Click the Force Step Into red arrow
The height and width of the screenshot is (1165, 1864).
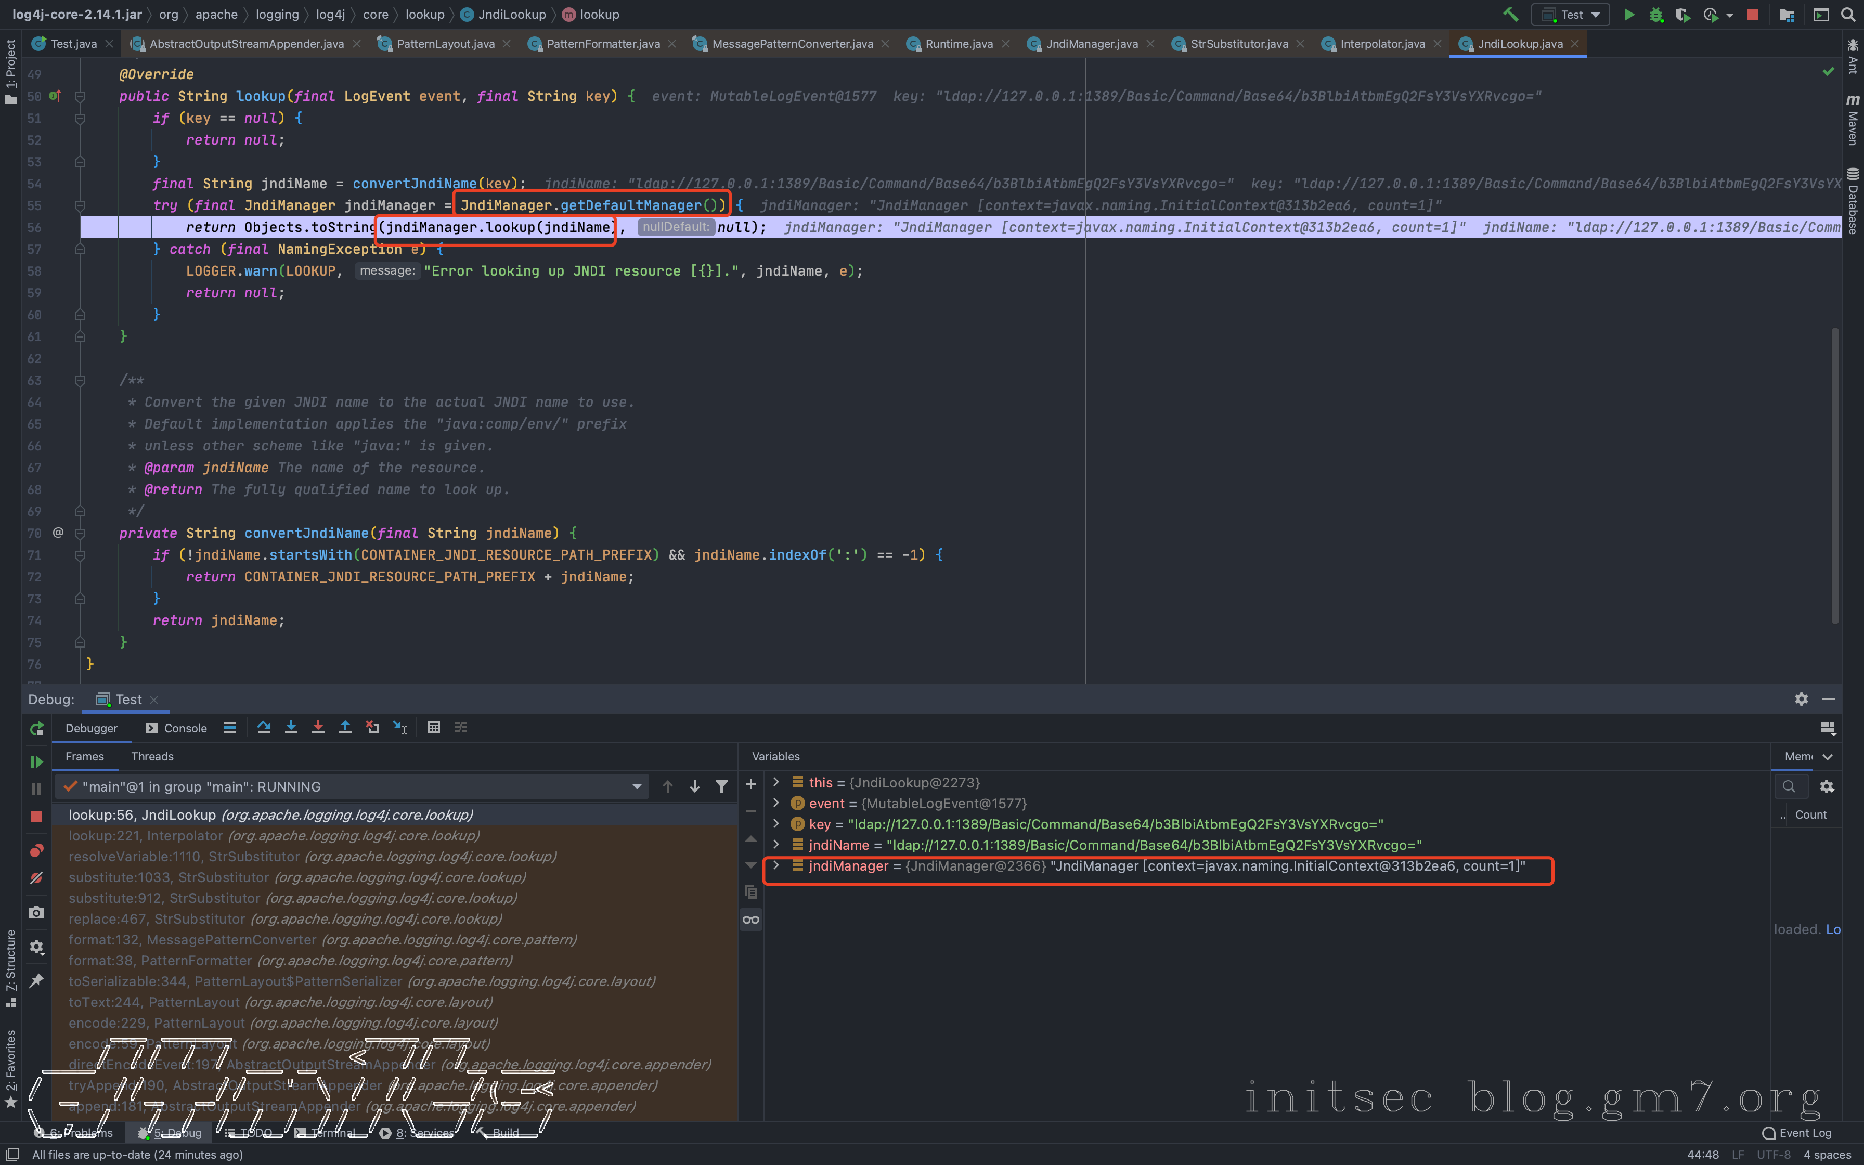tap(317, 728)
